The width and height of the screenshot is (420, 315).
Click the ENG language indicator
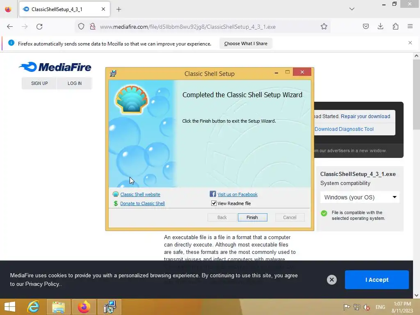(x=380, y=307)
